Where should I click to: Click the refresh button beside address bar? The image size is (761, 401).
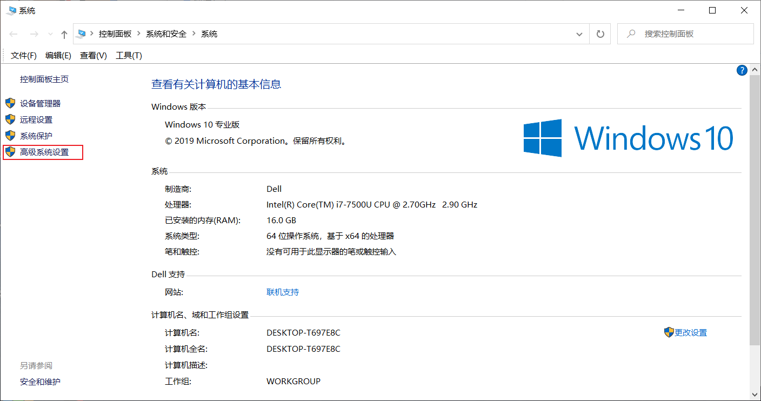coord(600,34)
